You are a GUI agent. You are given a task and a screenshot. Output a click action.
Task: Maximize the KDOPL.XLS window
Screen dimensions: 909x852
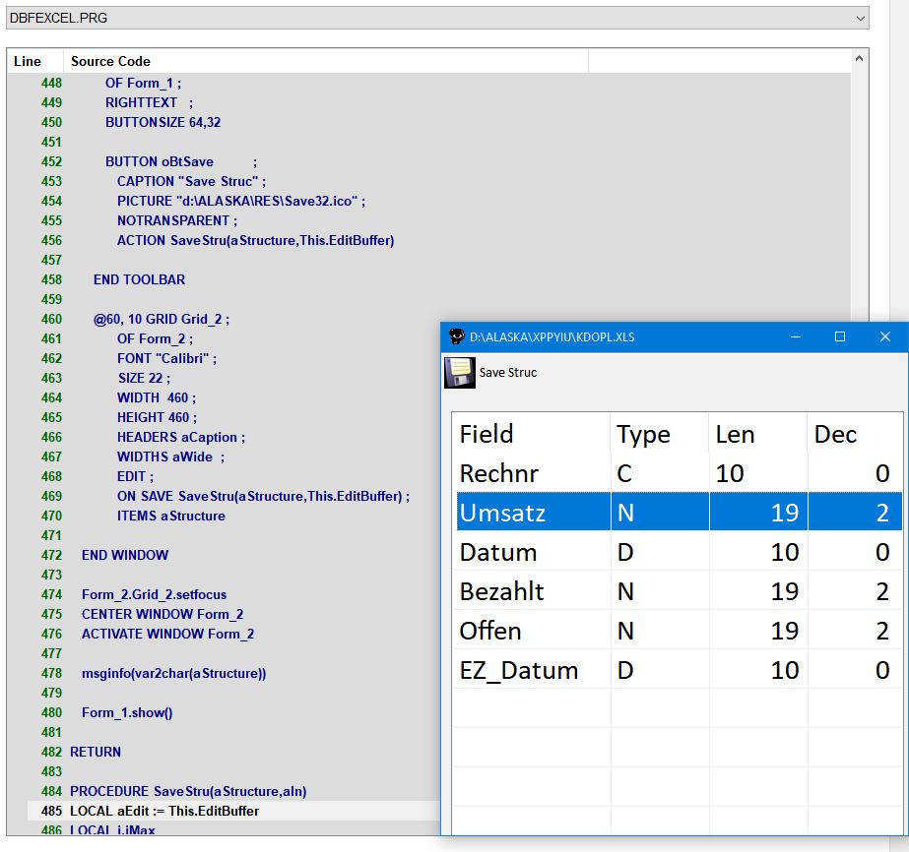pos(840,336)
